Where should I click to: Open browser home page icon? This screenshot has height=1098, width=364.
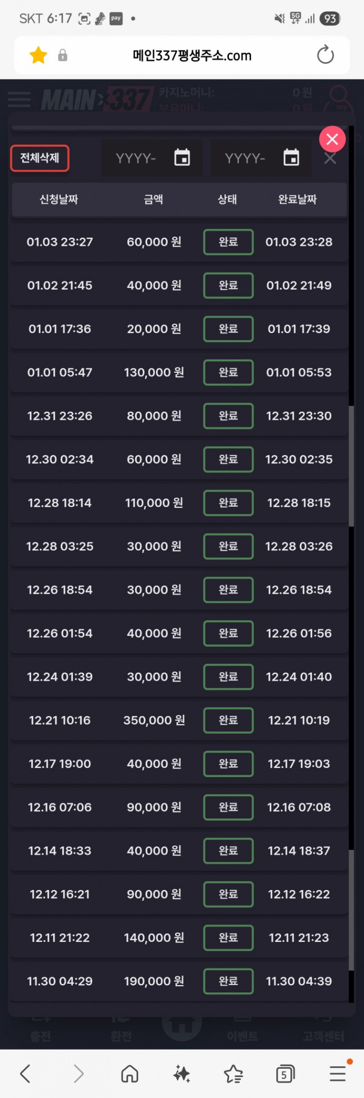click(130, 1073)
